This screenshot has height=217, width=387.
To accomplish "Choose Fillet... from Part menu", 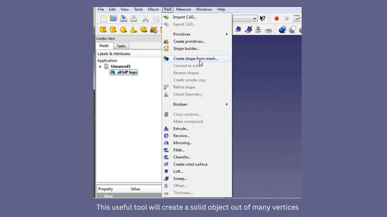I will click(x=197, y=150).
